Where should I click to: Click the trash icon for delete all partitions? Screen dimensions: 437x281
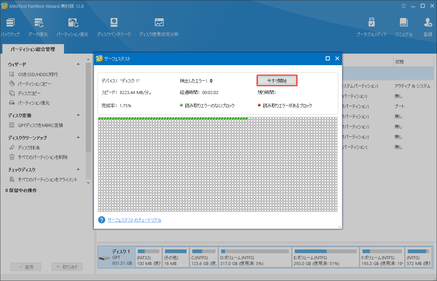[12, 157]
